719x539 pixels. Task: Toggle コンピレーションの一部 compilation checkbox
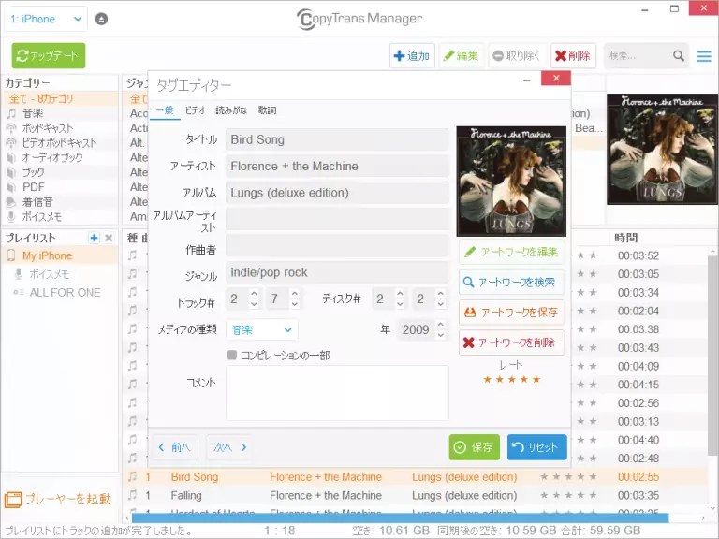click(232, 355)
